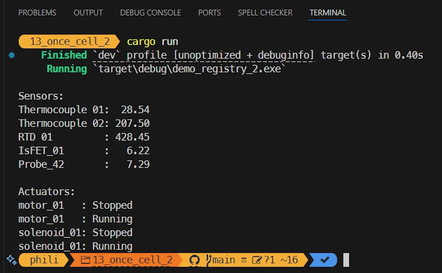Click the target\debug\demo_registry_2.exe path link
The image size is (442, 273).
(x=190, y=69)
